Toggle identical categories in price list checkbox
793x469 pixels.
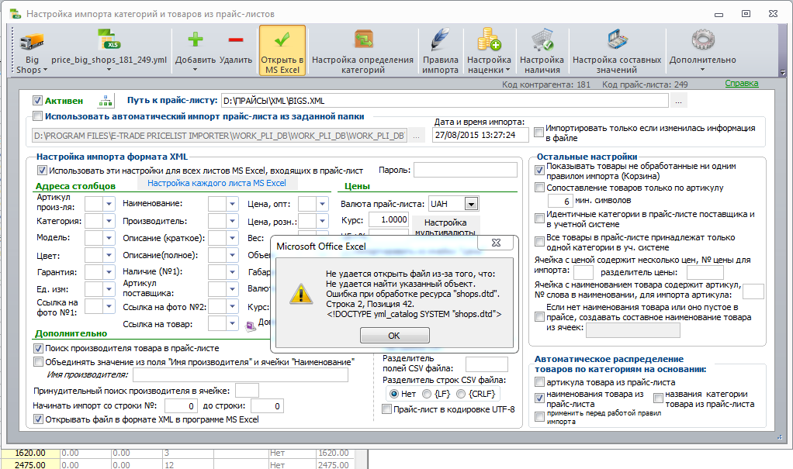539,219
